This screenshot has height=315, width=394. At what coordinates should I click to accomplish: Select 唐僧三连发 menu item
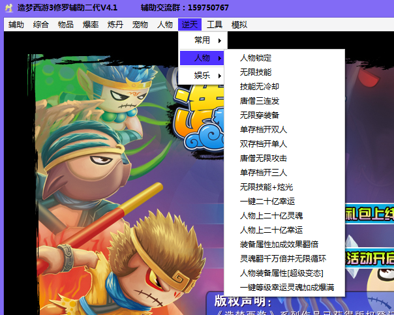click(x=260, y=101)
